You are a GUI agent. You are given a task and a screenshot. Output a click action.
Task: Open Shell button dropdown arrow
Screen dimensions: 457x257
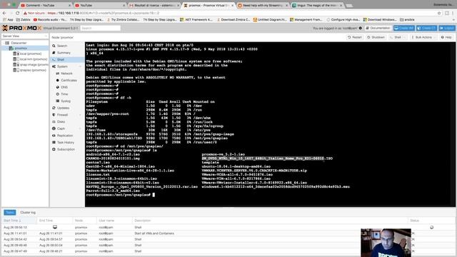(x=405, y=37)
